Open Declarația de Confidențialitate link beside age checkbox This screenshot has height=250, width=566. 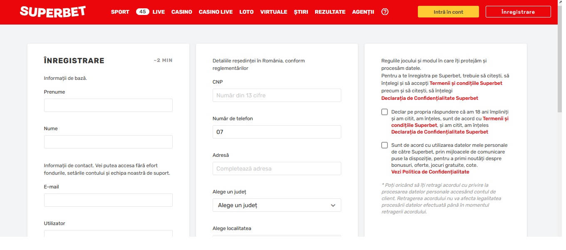click(x=440, y=132)
